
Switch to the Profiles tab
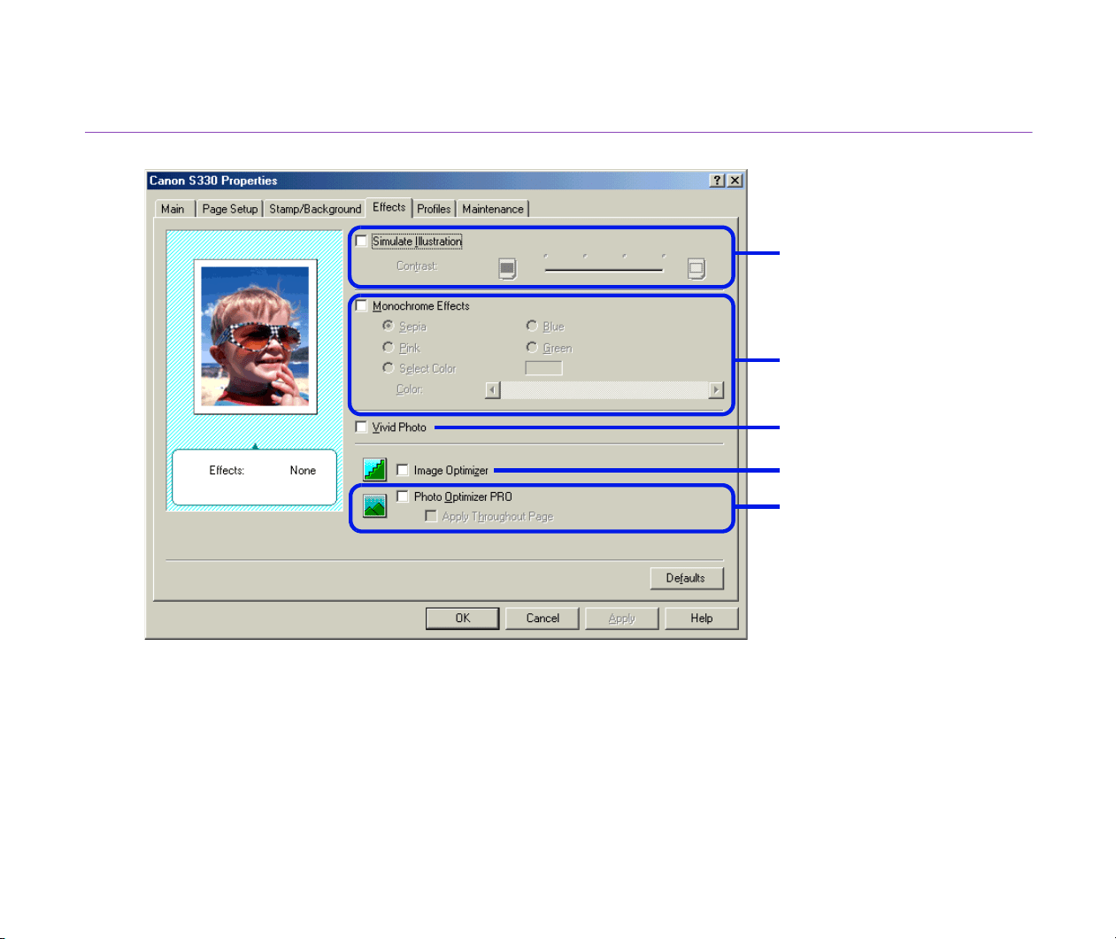(x=435, y=209)
